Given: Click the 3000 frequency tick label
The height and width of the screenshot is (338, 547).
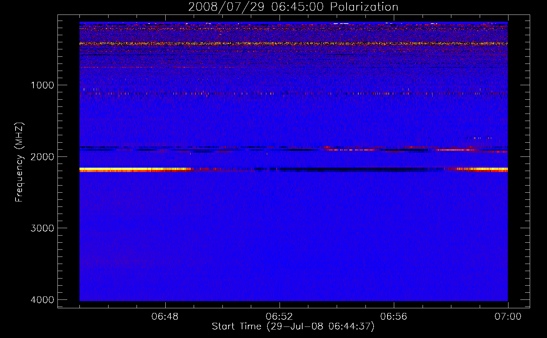Looking at the screenshot, I should pos(42,228).
